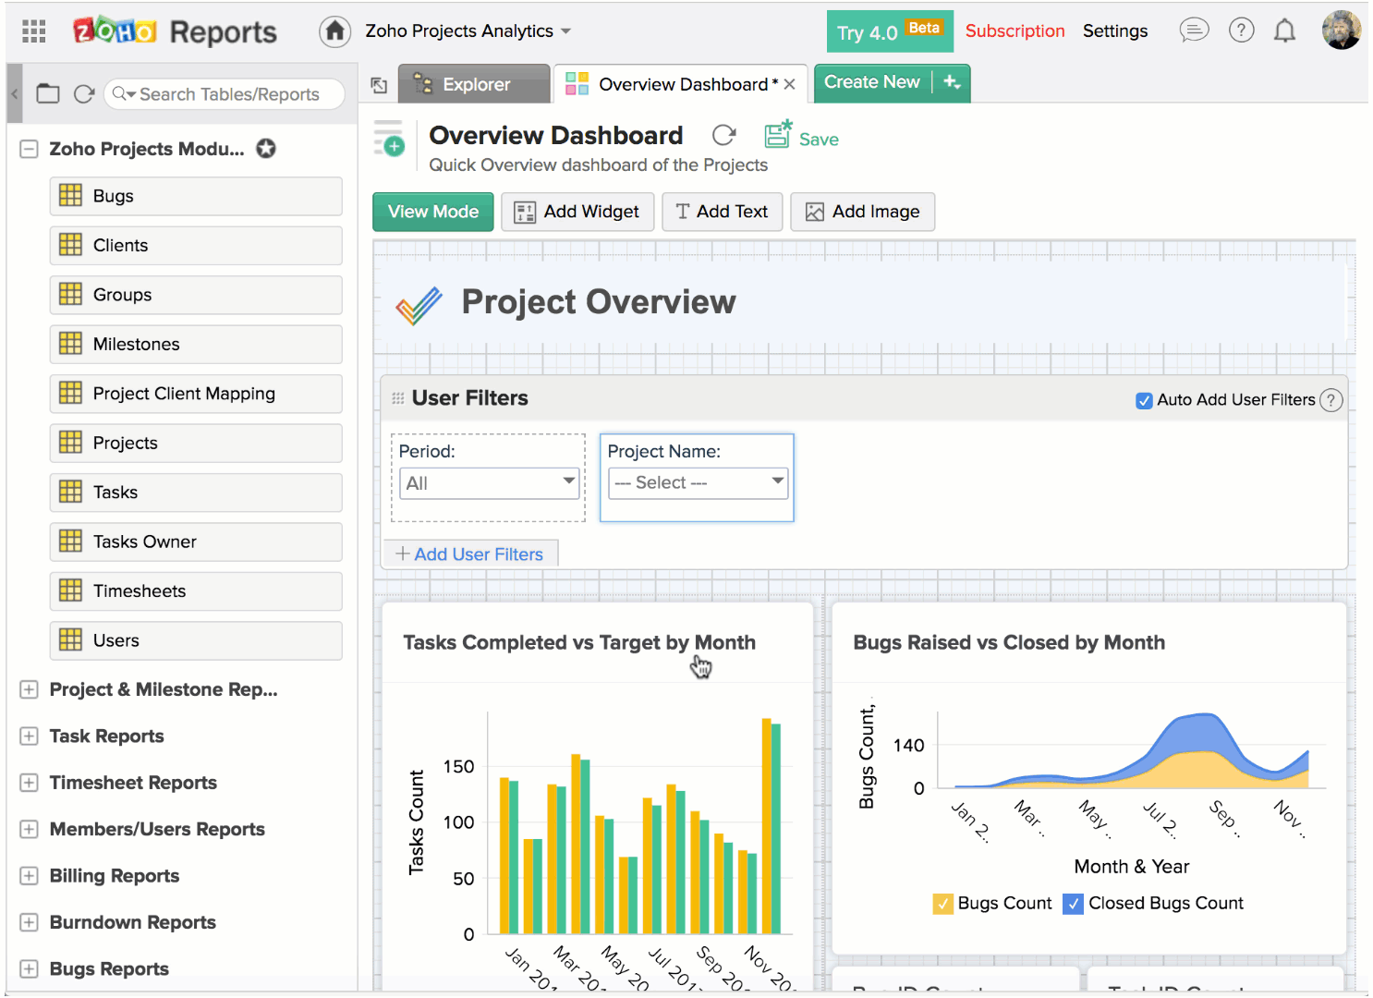Switch to the Explorer tab
Image resolution: width=1373 pixels, height=998 pixels.
point(474,84)
